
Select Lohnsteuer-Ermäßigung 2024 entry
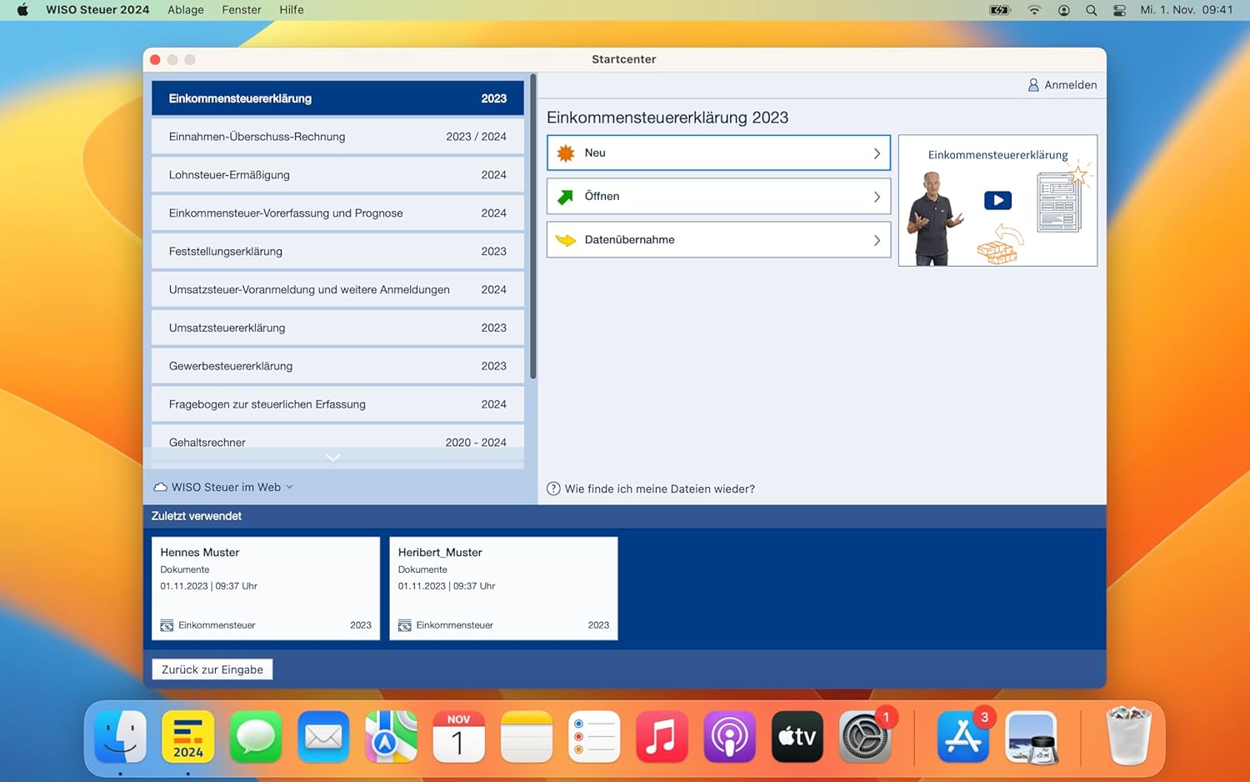pyautogui.click(x=337, y=175)
